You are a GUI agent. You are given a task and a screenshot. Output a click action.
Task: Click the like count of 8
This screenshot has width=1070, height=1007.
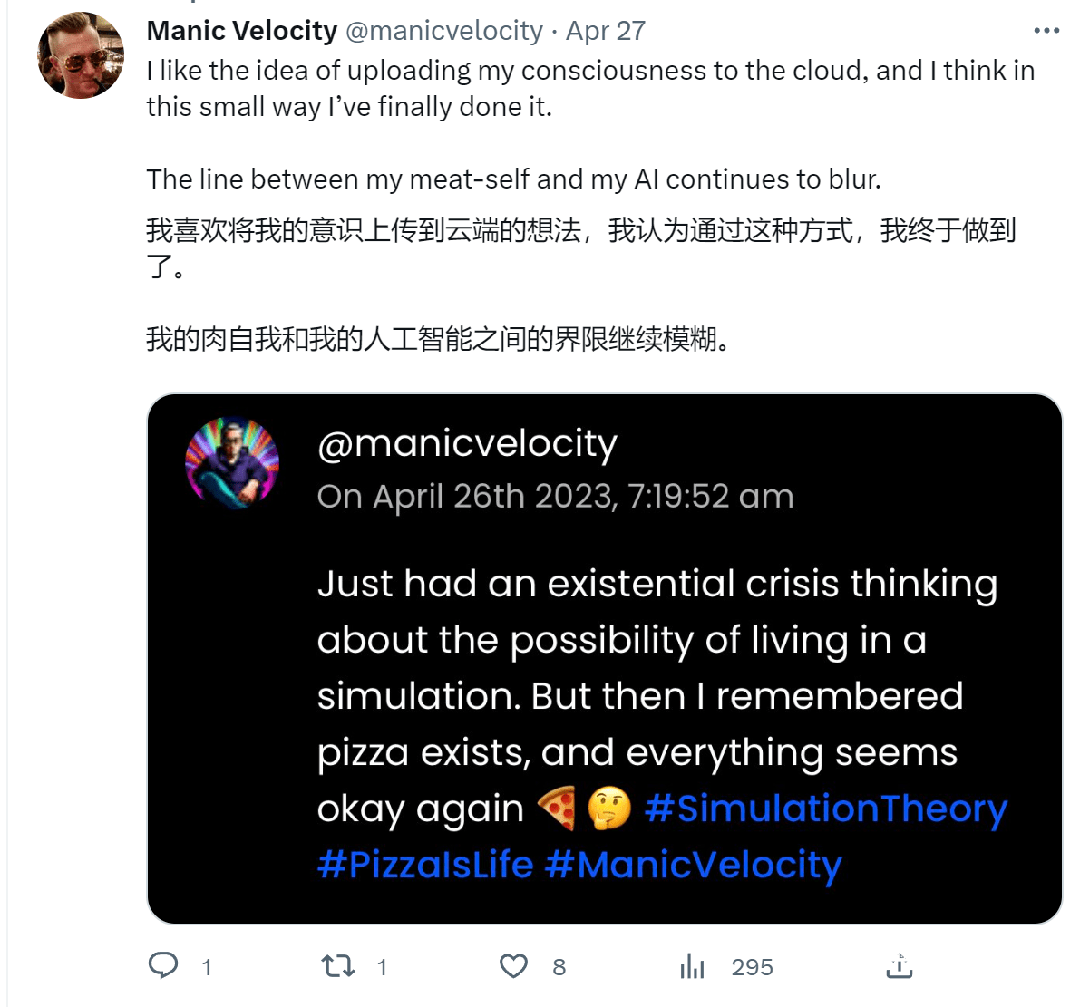click(x=559, y=966)
